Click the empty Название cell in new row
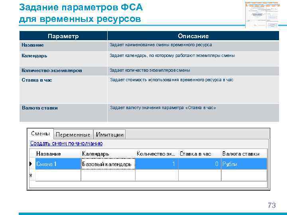287x215 pixels. (x=58, y=175)
